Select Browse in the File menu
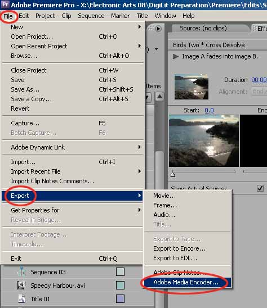 coord(73,56)
